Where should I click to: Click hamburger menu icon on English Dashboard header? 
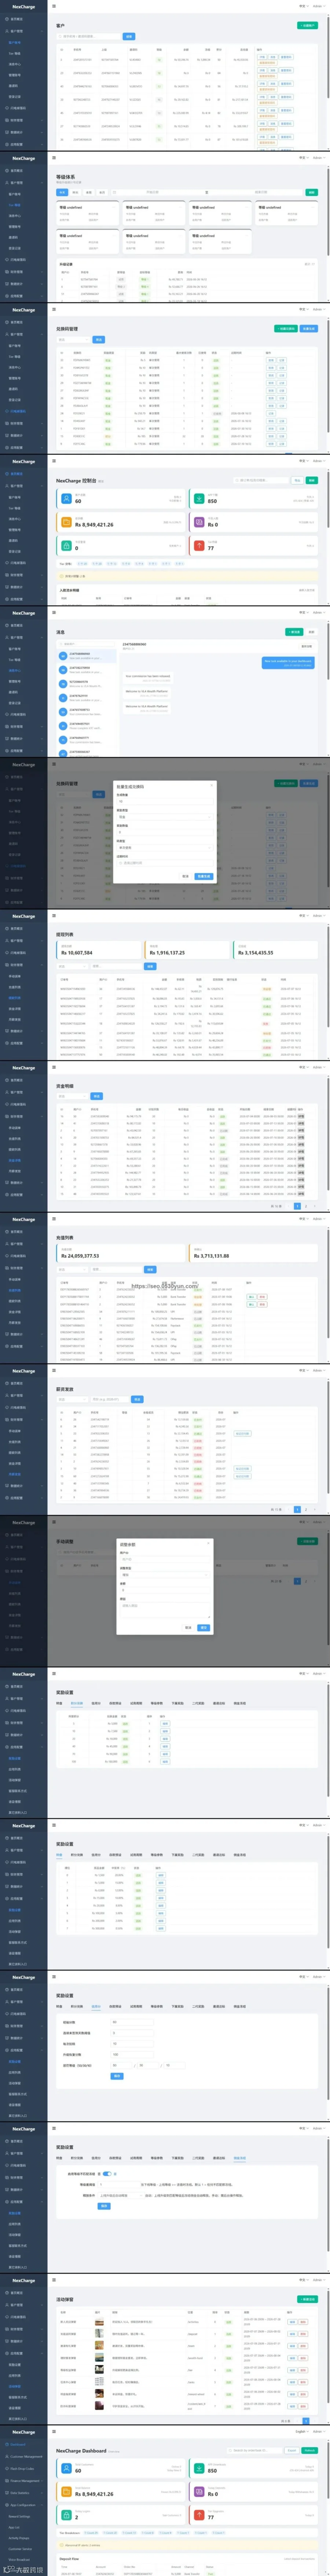[54, 2431]
